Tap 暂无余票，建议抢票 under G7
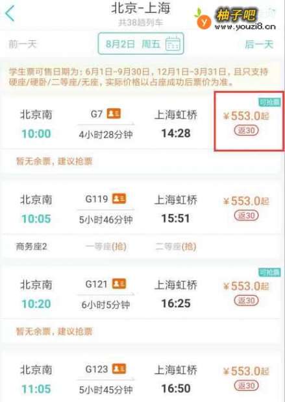Viewport: 285px width, 402px height. tap(54, 161)
